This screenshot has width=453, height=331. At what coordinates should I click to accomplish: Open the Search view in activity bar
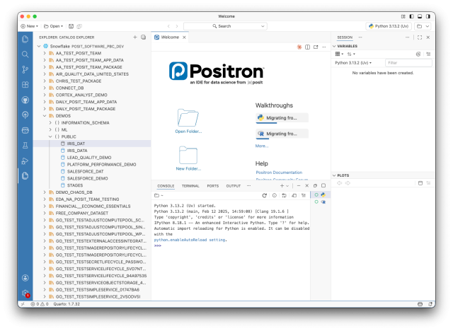tap(25, 54)
